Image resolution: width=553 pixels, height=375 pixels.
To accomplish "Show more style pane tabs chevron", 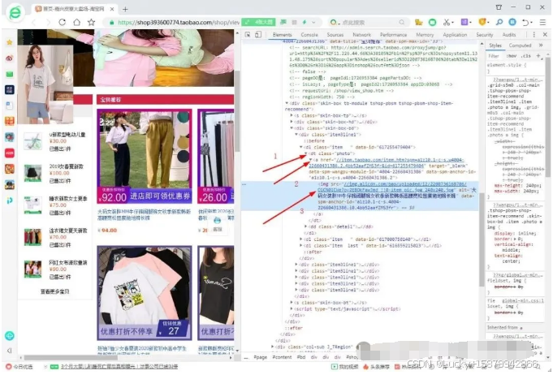I will (x=541, y=45).
